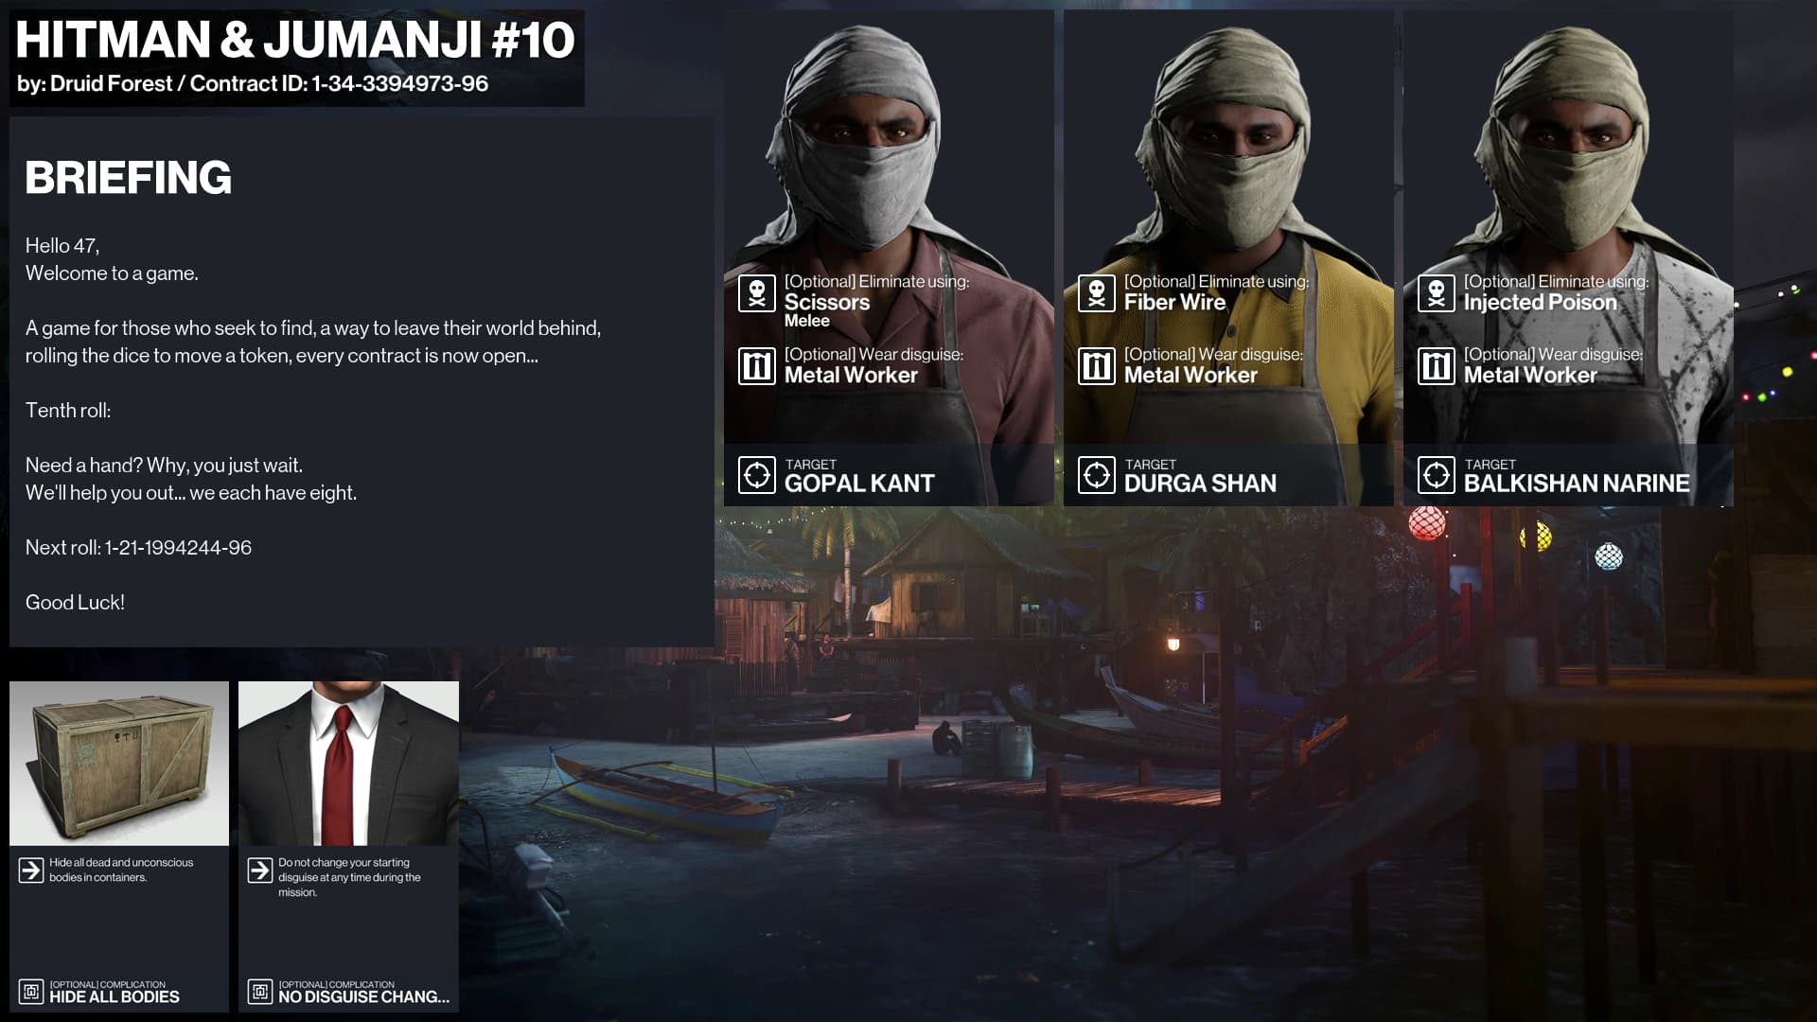This screenshot has height=1022, width=1817.
Task: Click the target crosshair icon for Balkishan Narine
Action: tap(1437, 475)
